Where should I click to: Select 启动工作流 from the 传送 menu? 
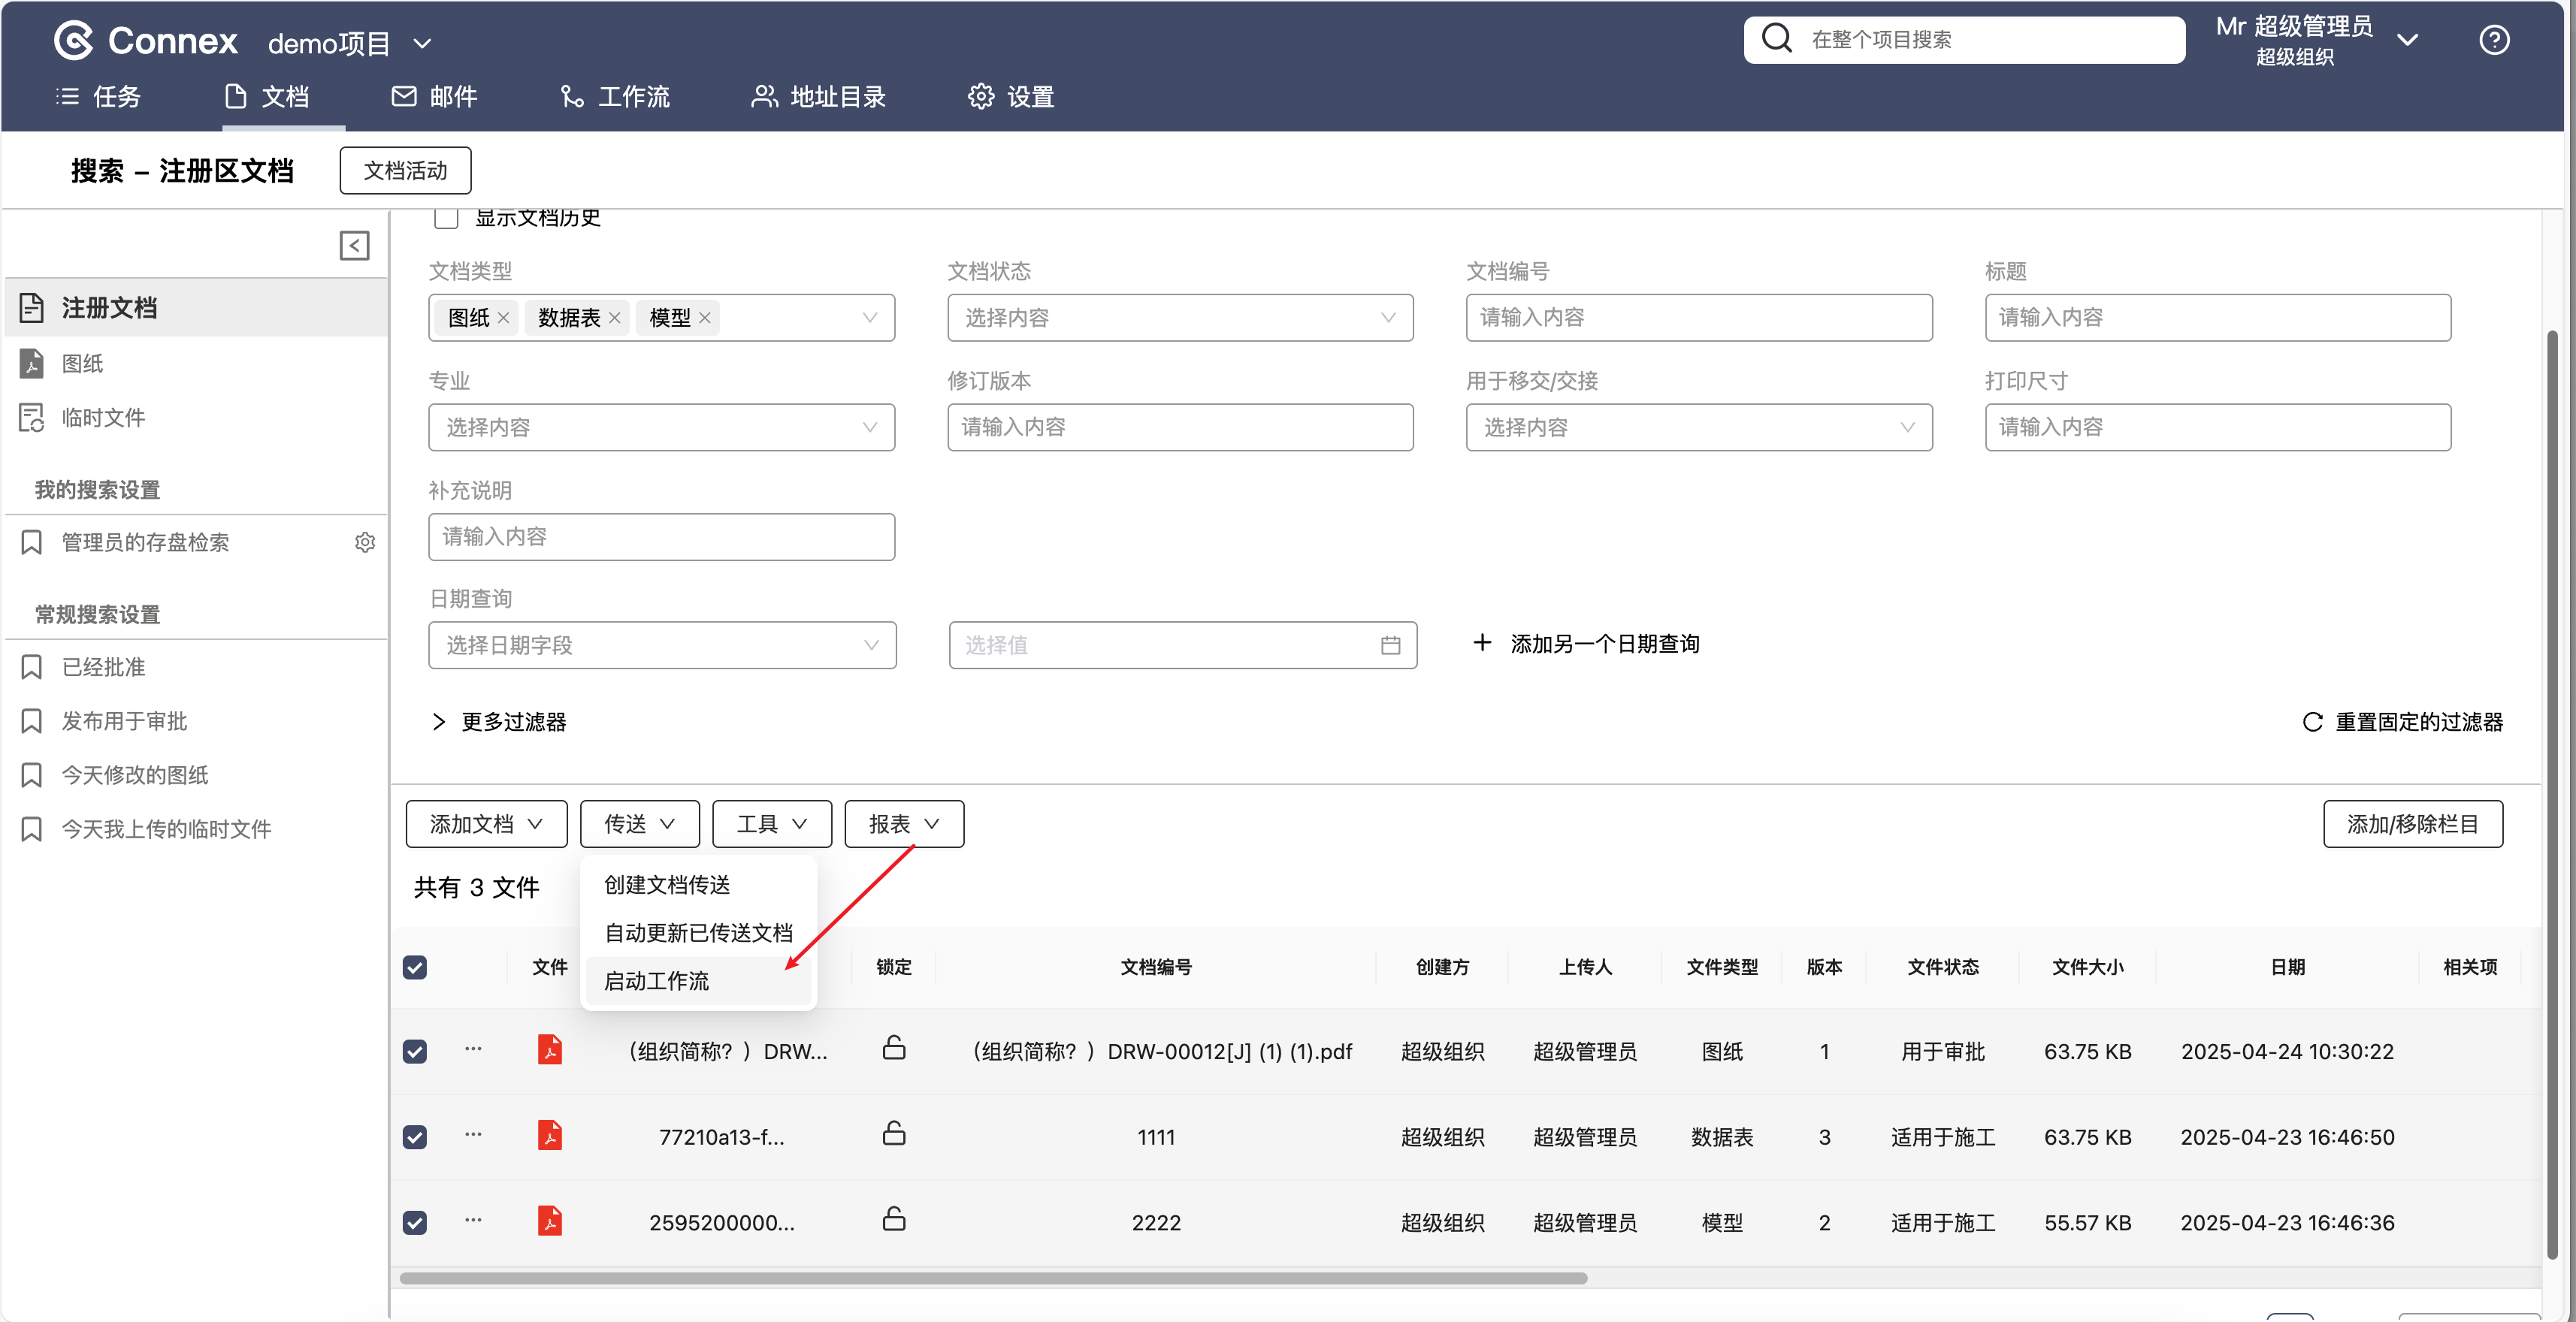coord(657,981)
